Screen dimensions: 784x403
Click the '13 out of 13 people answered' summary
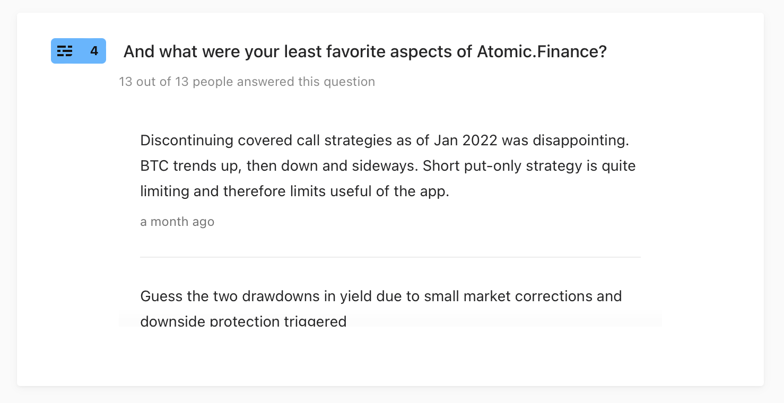pyautogui.click(x=247, y=82)
